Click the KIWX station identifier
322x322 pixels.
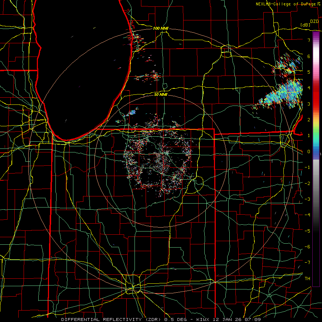pos(204,319)
